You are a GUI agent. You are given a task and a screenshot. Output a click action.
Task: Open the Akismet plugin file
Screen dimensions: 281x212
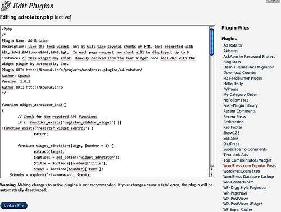pos(230,51)
